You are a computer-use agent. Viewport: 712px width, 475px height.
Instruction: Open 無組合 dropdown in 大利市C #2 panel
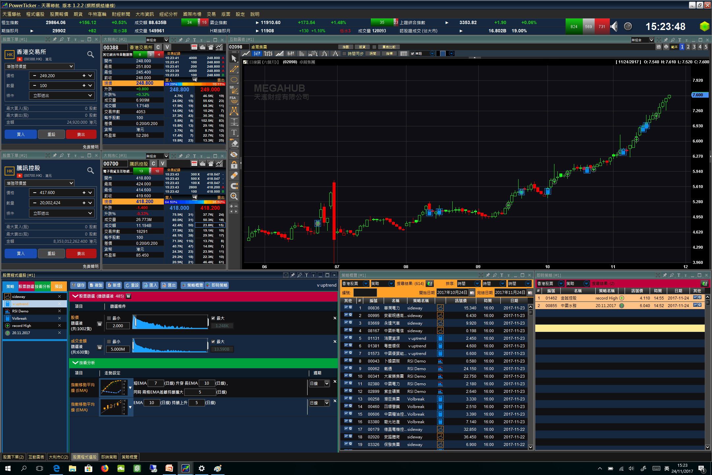point(157,40)
